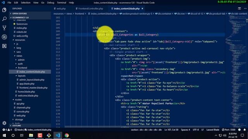Screen dimensions: 248x139
Task: Collapse the views folder
Action: pos(19,56)
